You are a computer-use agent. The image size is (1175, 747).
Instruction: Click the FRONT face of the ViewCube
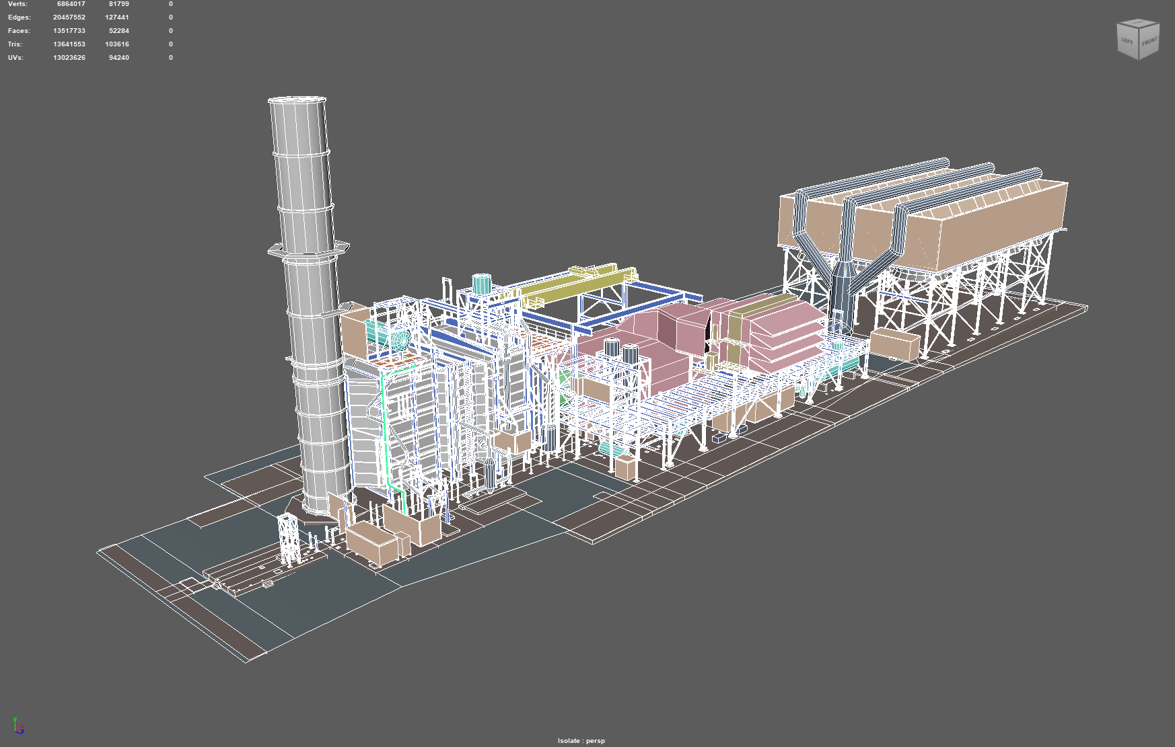pyautogui.click(x=1149, y=42)
